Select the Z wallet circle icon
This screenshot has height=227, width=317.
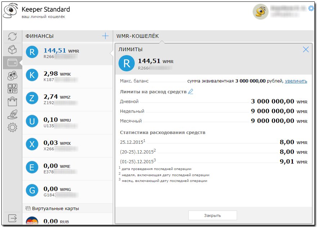pos(32,98)
